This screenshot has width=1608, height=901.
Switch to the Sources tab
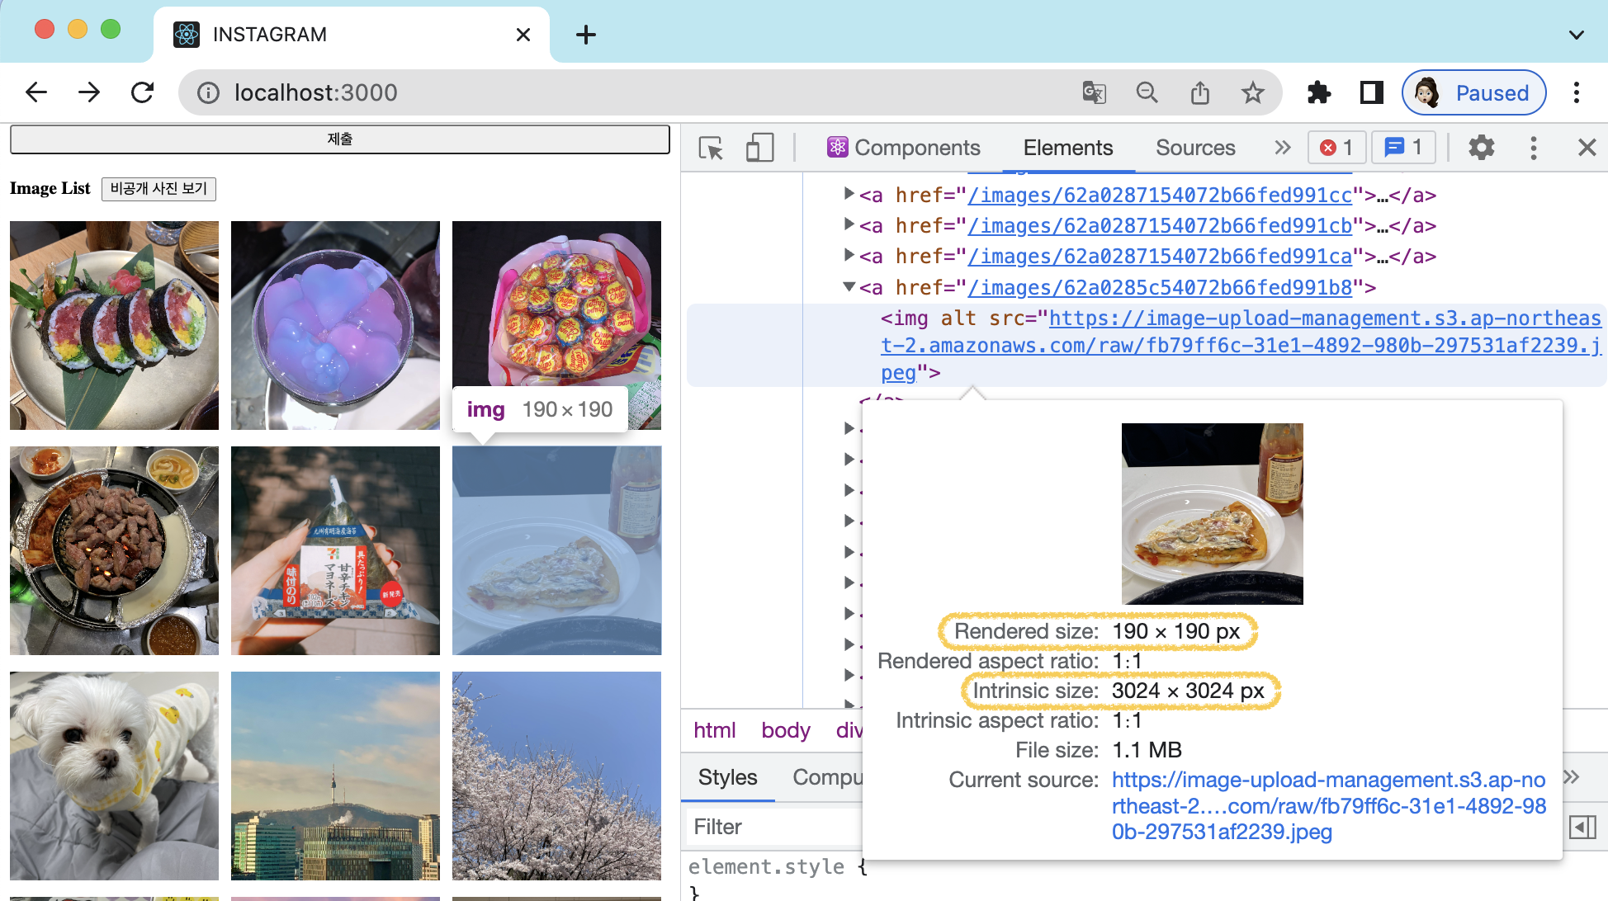[x=1194, y=149]
